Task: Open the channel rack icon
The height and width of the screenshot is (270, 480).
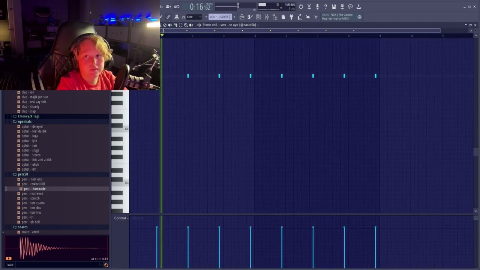Action: 258,17
